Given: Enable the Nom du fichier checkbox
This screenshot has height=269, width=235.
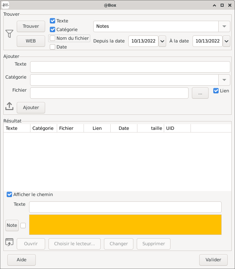Looking at the screenshot, I should point(52,38).
